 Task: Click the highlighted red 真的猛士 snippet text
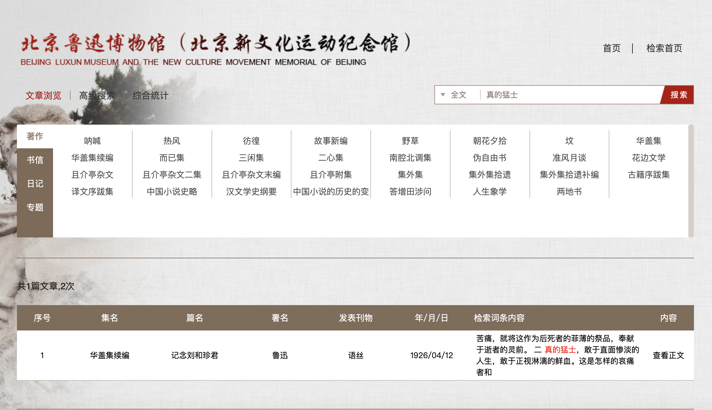point(560,350)
